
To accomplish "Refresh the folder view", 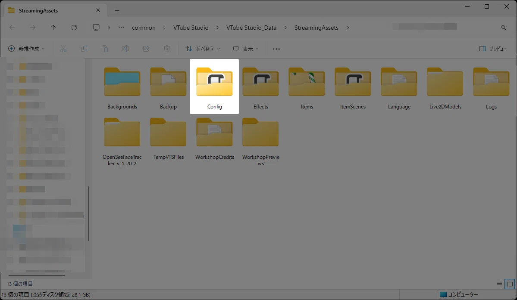I will pyautogui.click(x=74, y=28).
